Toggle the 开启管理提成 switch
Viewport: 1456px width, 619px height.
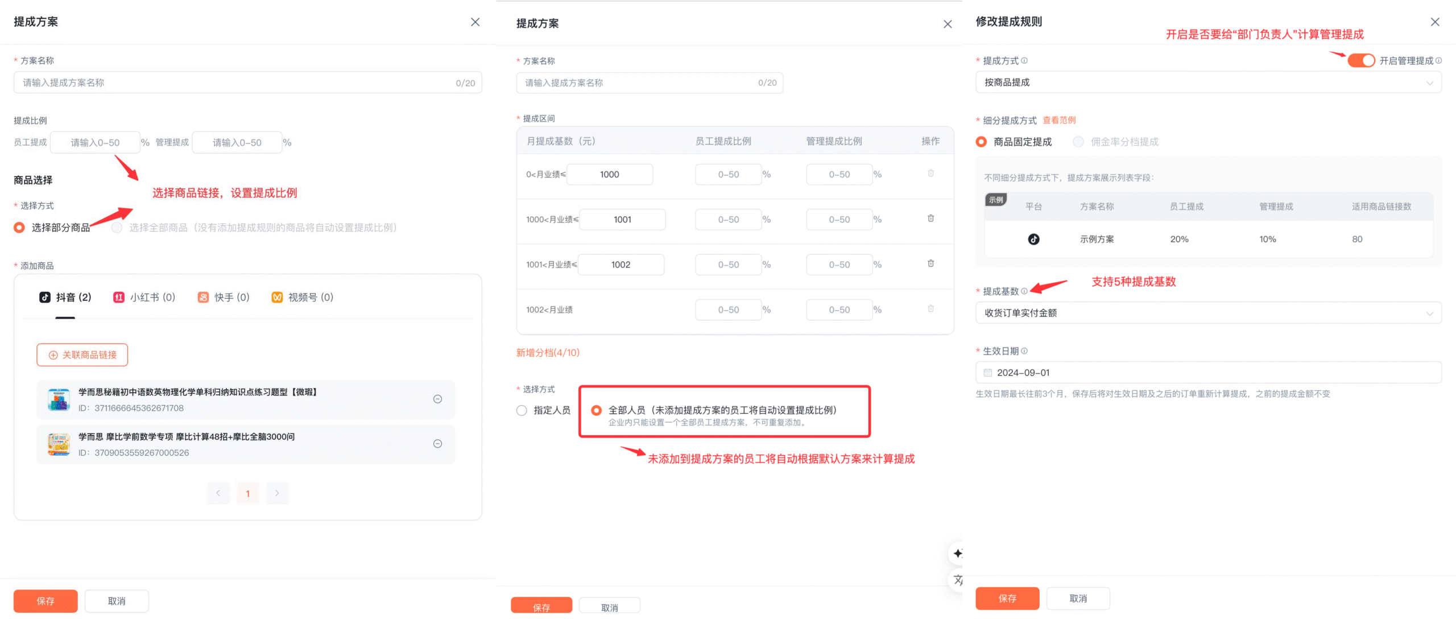(1361, 61)
